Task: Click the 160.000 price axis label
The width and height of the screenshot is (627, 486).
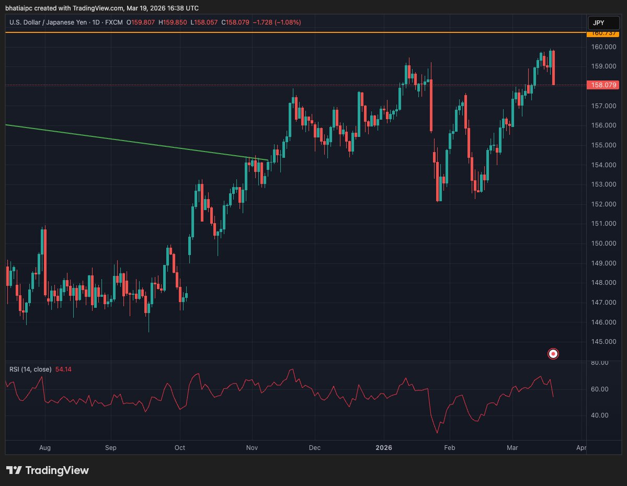Action: [x=603, y=47]
